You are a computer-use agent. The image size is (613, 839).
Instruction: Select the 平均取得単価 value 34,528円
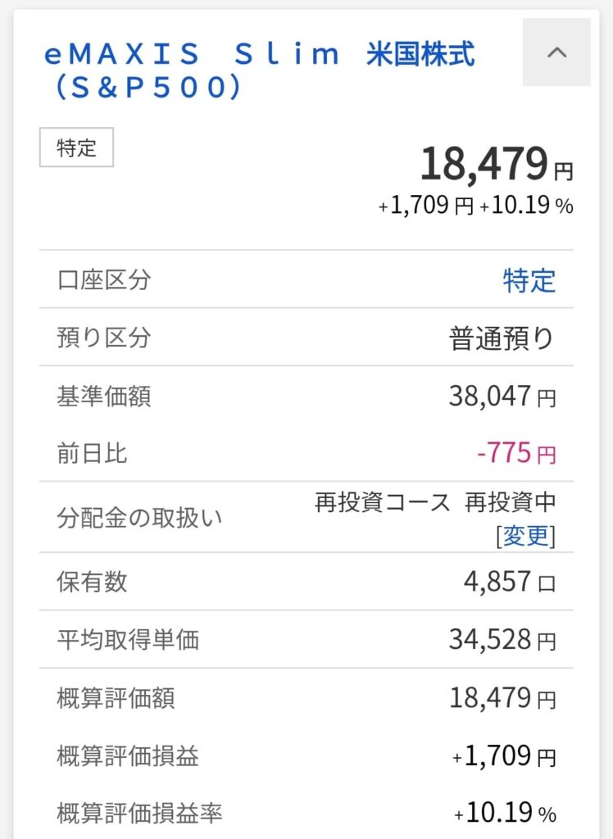502,640
